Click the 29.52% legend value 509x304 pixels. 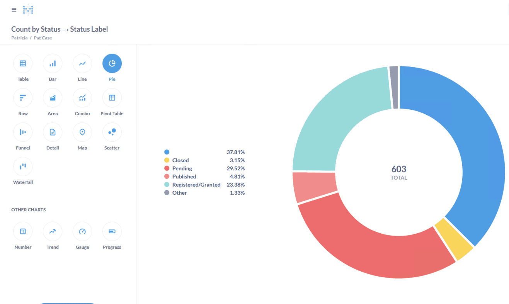[x=236, y=168]
